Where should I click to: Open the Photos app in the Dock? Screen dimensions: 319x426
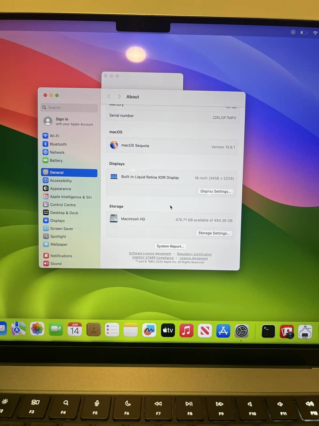[37, 329]
